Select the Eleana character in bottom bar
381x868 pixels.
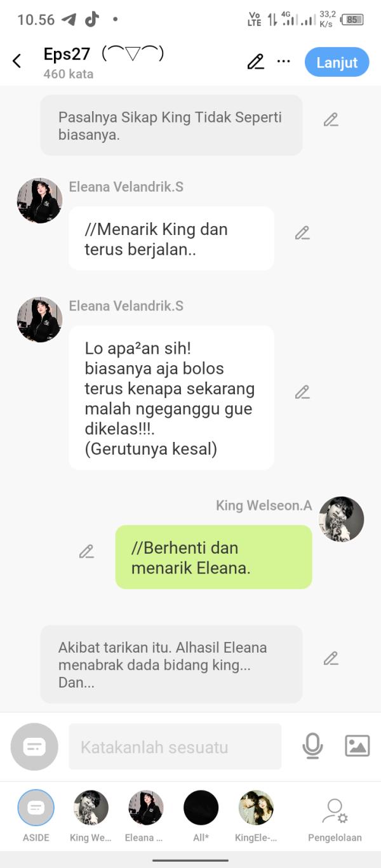[x=145, y=817]
